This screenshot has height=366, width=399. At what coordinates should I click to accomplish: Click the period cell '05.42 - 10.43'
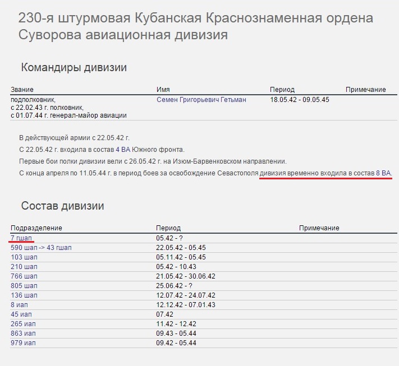coord(176,267)
